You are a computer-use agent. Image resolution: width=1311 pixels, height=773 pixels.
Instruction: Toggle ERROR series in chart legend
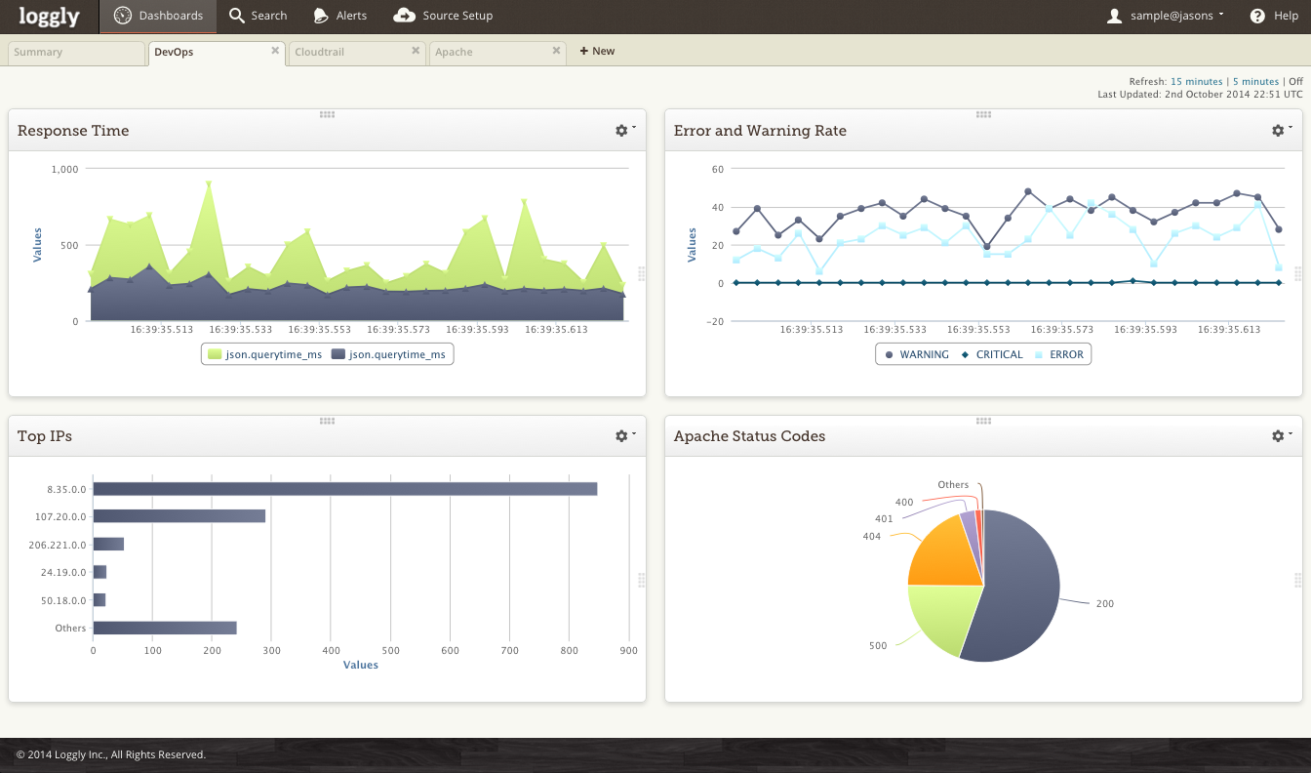click(1058, 355)
